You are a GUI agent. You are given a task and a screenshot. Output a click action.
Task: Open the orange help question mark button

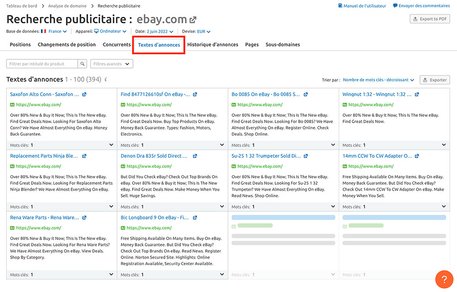point(444,279)
